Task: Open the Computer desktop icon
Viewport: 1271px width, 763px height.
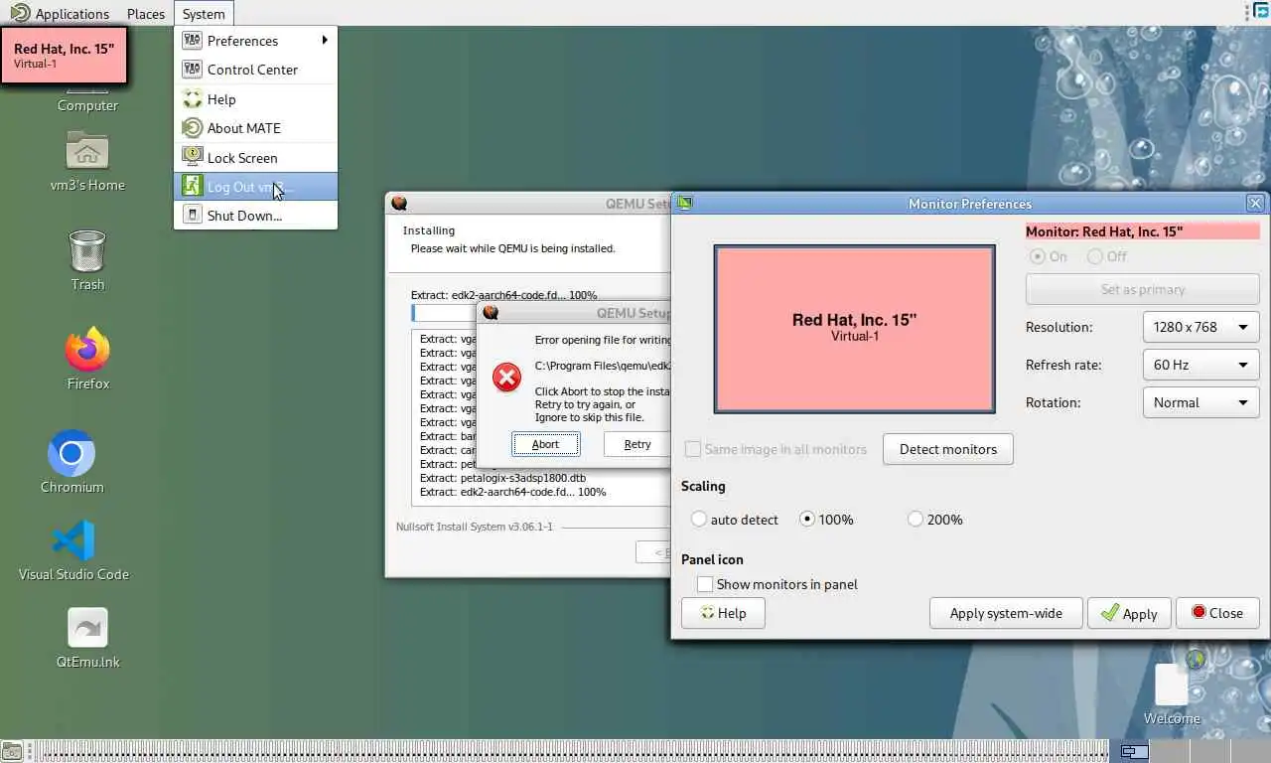Action: (87, 97)
